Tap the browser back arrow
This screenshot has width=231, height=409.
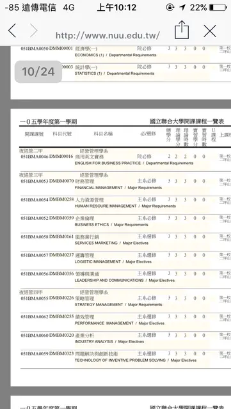click(12, 31)
